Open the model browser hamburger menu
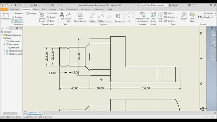Screen dimensions: 217x122 point(21,28)
